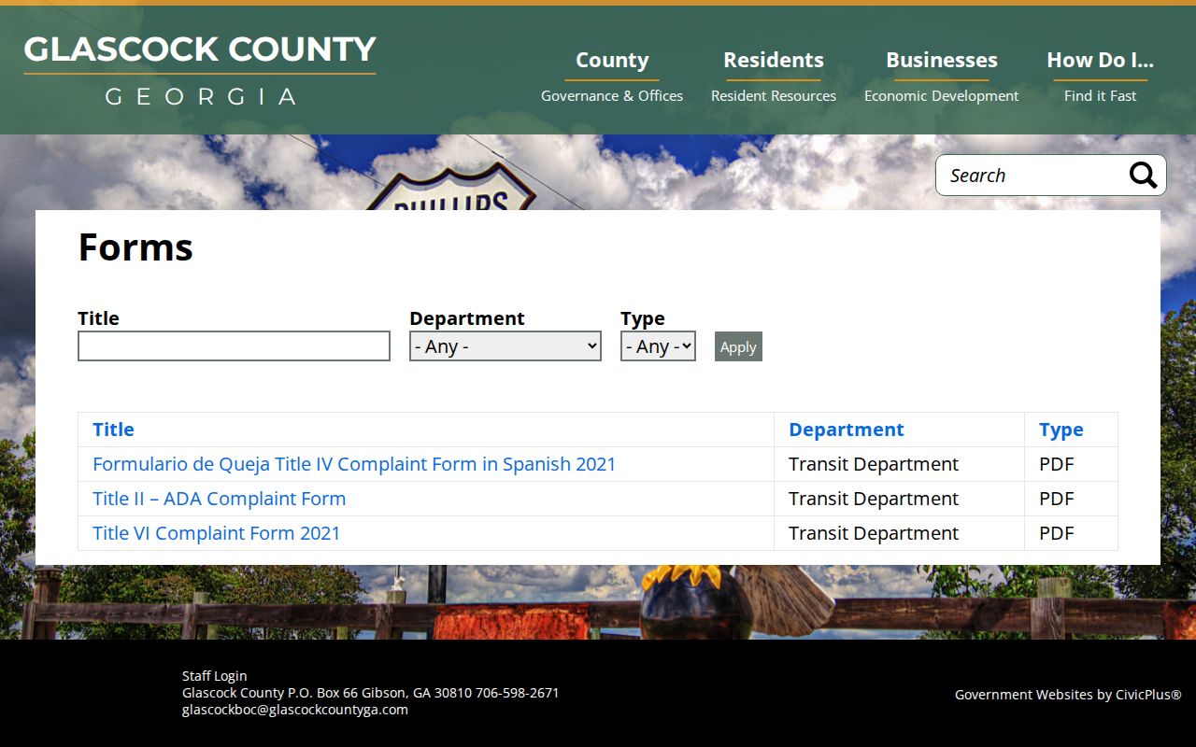
Task: Sort table by Title column header
Action: [x=113, y=430]
